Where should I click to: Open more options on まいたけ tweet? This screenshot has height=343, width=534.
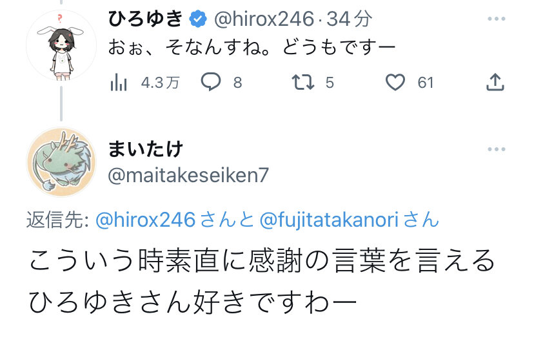[496, 149]
